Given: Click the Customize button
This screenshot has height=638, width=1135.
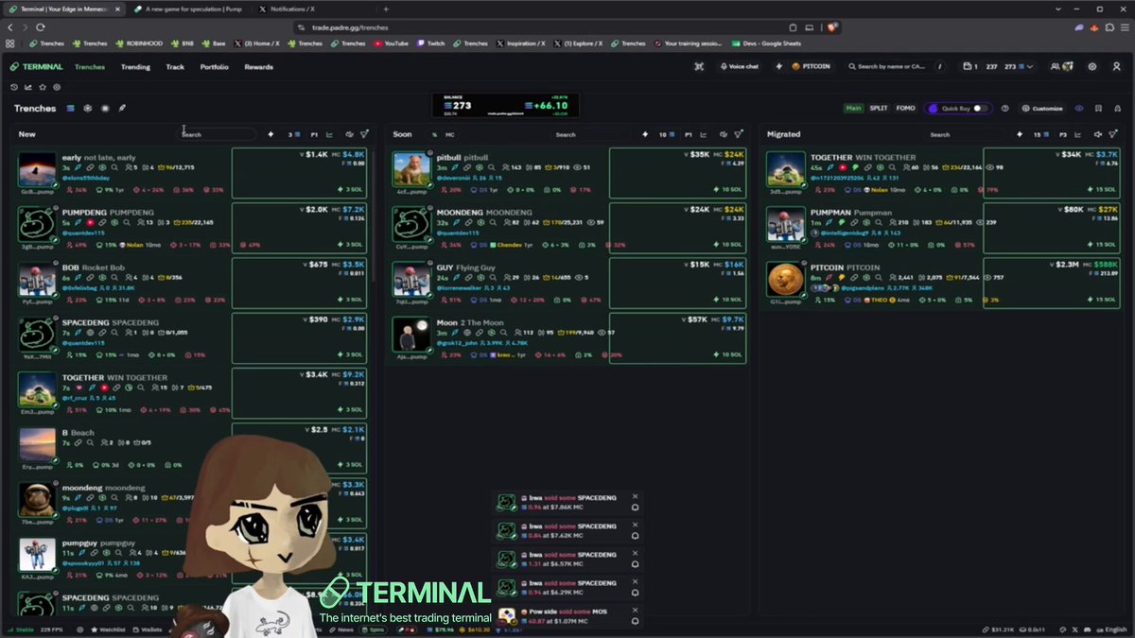Looking at the screenshot, I should [x=1043, y=109].
